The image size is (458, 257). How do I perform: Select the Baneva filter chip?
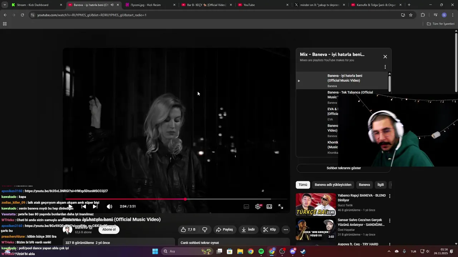pos(364,185)
